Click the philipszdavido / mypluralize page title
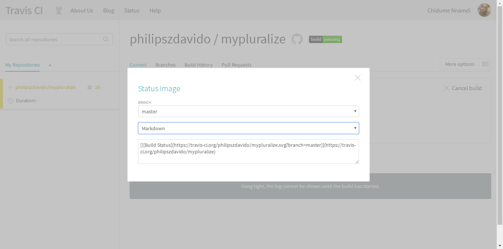 208,39
